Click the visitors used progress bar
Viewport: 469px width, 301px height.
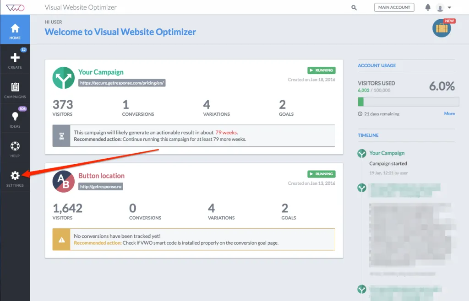[x=408, y=102]
